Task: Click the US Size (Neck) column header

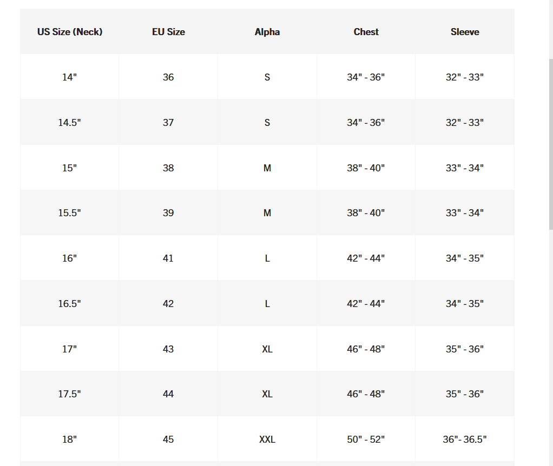Action: click(x=70, y=32)
